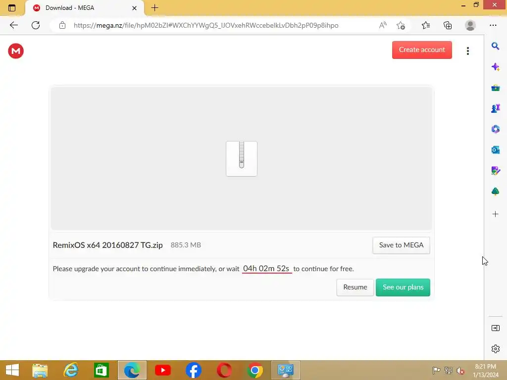The width and height of the screenshot is (507, 380).
Task: Open the taskbar clock and date
Action: (x=485, y=371)
